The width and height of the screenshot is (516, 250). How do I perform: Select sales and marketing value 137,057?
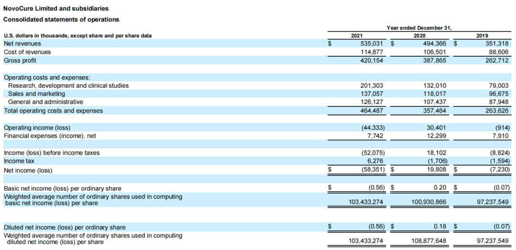pyautogui.click(x=372, y=94)
